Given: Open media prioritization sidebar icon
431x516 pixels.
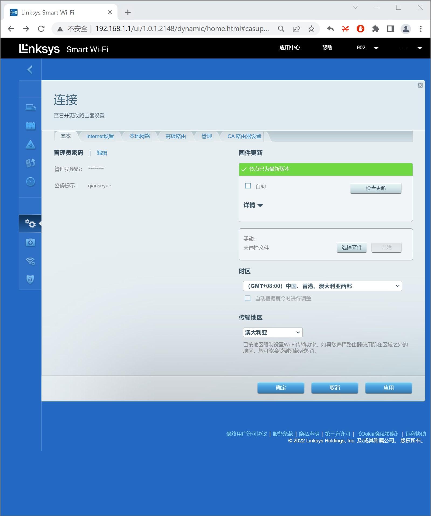Looking at the screenshot, I should click(30, 163).
